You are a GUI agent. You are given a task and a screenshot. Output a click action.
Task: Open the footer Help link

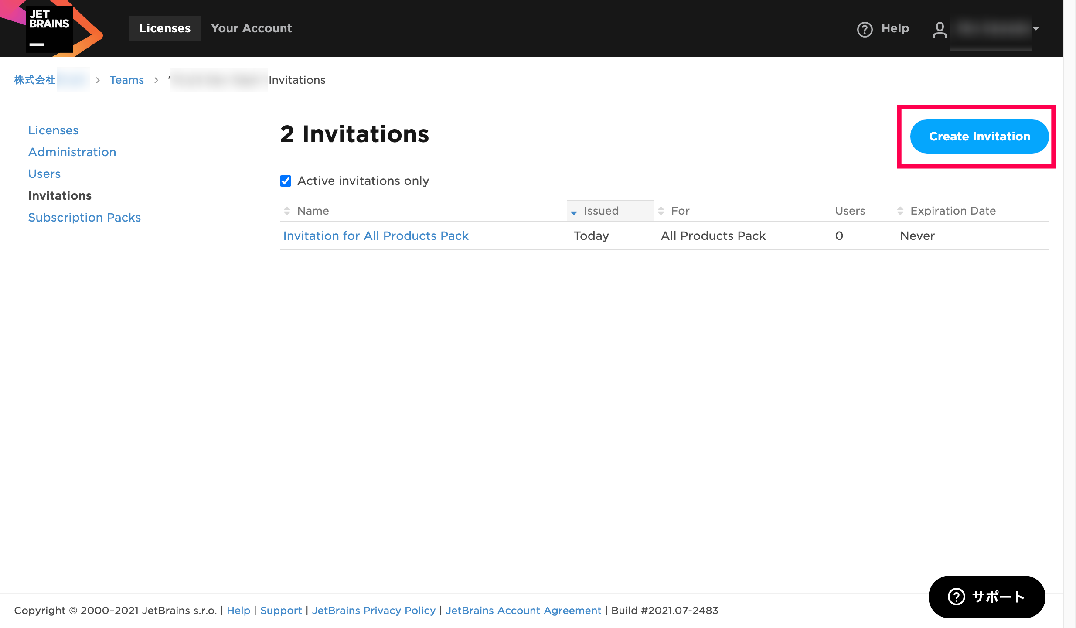point(238,610)
